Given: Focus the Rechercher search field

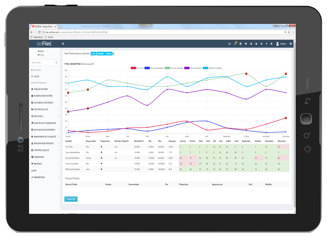Looking at the screenshot, I should coord(45,63).
